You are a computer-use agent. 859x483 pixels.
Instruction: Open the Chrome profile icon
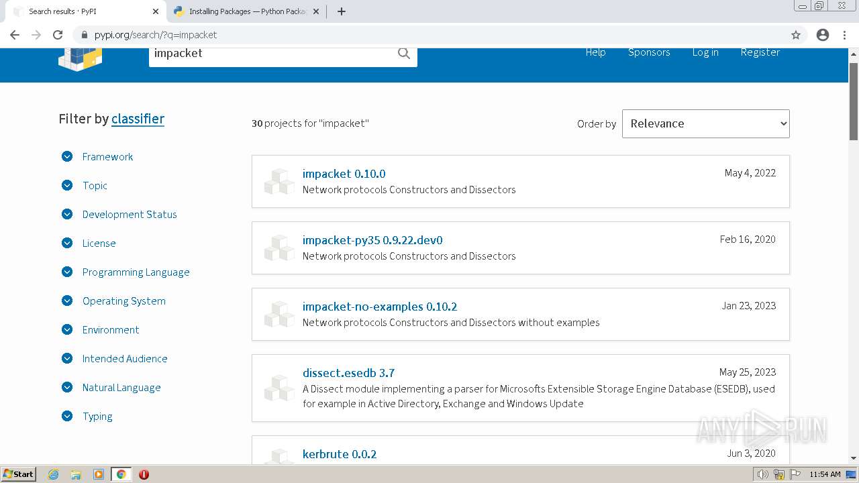click(x=823, y=35)
